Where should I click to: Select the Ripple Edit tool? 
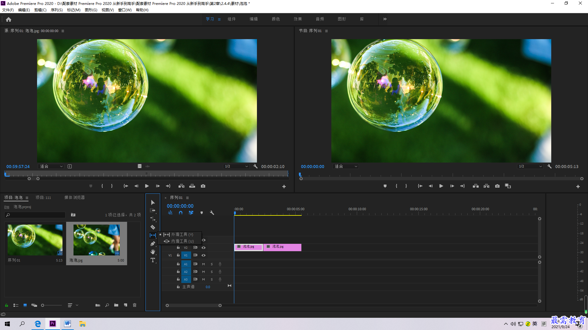click(153, 219)
